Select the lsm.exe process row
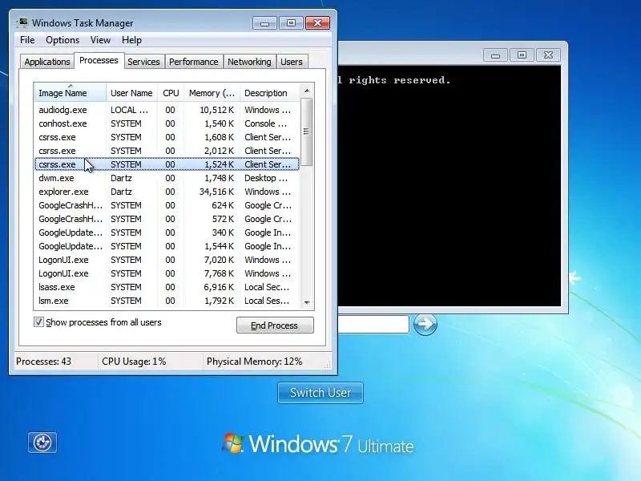The image size is (641, 481). 167,301
